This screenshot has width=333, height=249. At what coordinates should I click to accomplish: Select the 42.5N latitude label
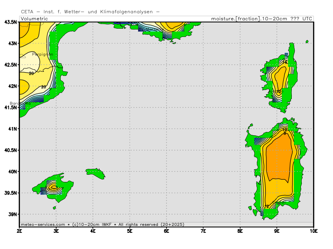tap(10, 65)
